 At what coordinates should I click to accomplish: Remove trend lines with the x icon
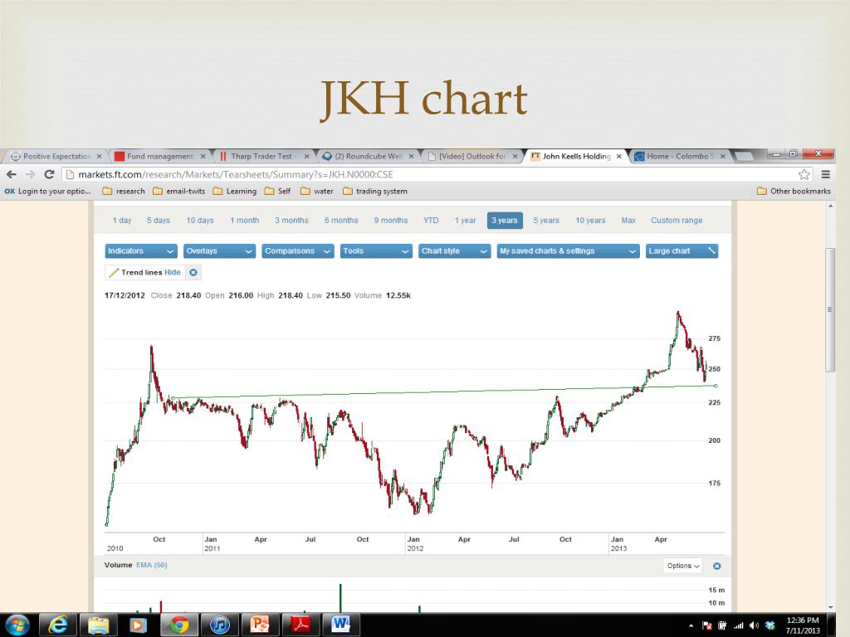[x=193, y=272]
